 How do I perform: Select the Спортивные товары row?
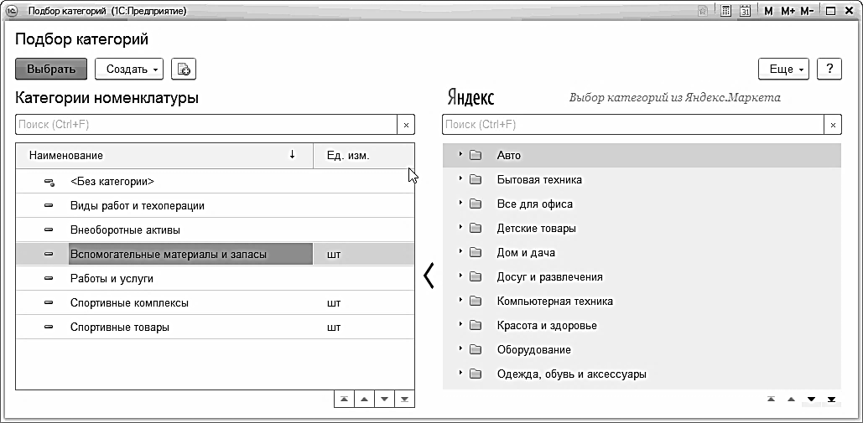120,328
